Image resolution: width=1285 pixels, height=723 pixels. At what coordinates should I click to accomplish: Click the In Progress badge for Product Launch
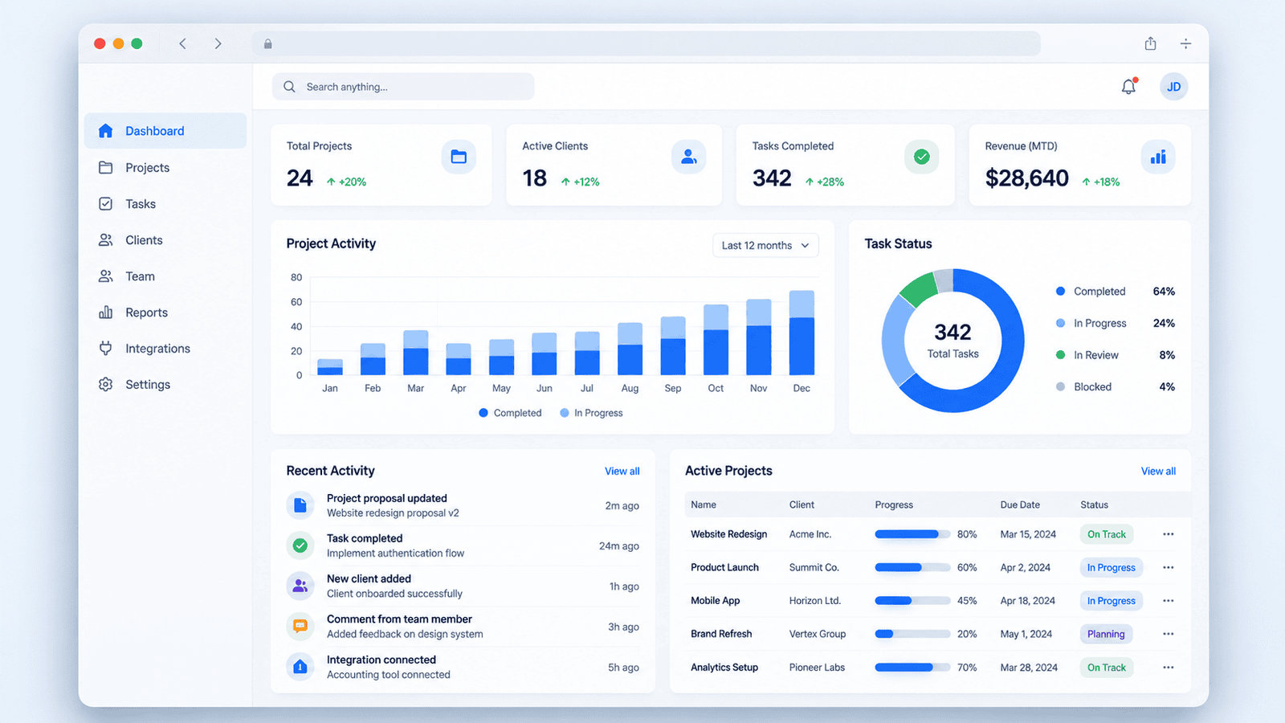click(x=1111, y=567)
